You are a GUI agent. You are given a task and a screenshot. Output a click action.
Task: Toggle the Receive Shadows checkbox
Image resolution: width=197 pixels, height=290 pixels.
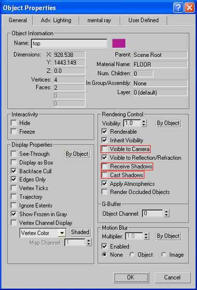(x=105, y=166)
